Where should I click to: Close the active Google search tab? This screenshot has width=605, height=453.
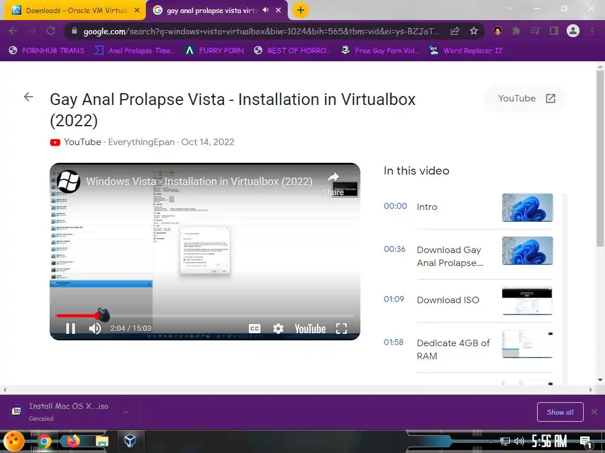click(x=278, y=11)
